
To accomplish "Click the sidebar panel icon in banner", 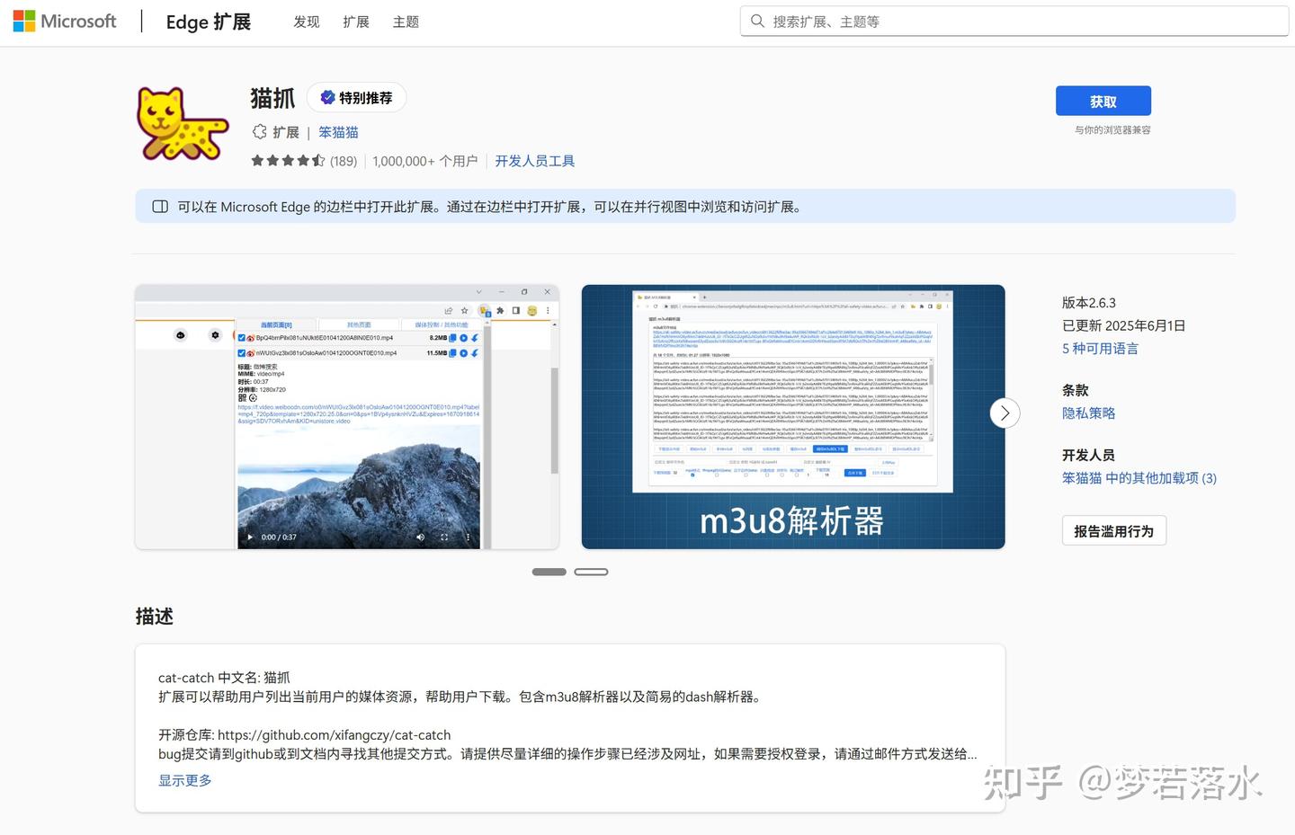I will click(160, 207).
